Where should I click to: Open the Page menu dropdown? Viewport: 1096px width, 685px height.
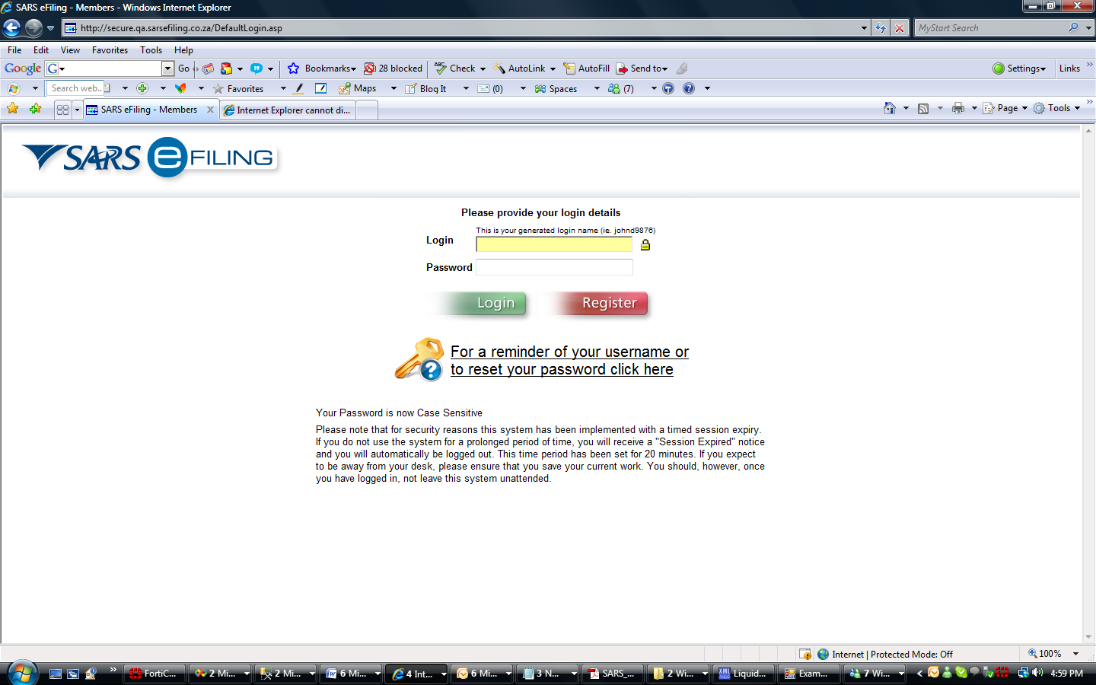coord(1024,108)
